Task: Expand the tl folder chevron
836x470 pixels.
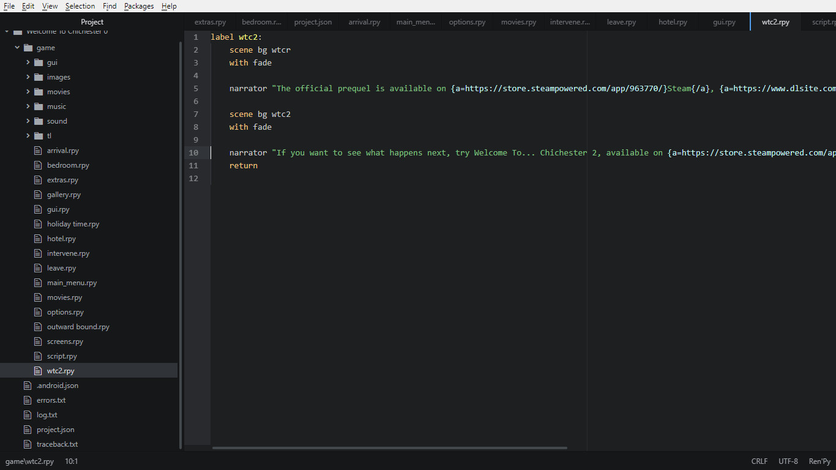Action: [x=27, y=135]
